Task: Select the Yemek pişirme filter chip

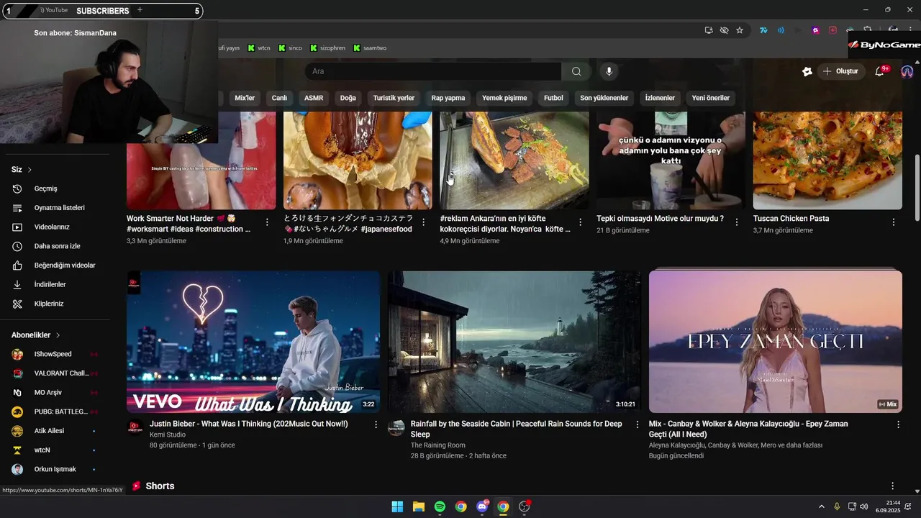Action: 504,98
